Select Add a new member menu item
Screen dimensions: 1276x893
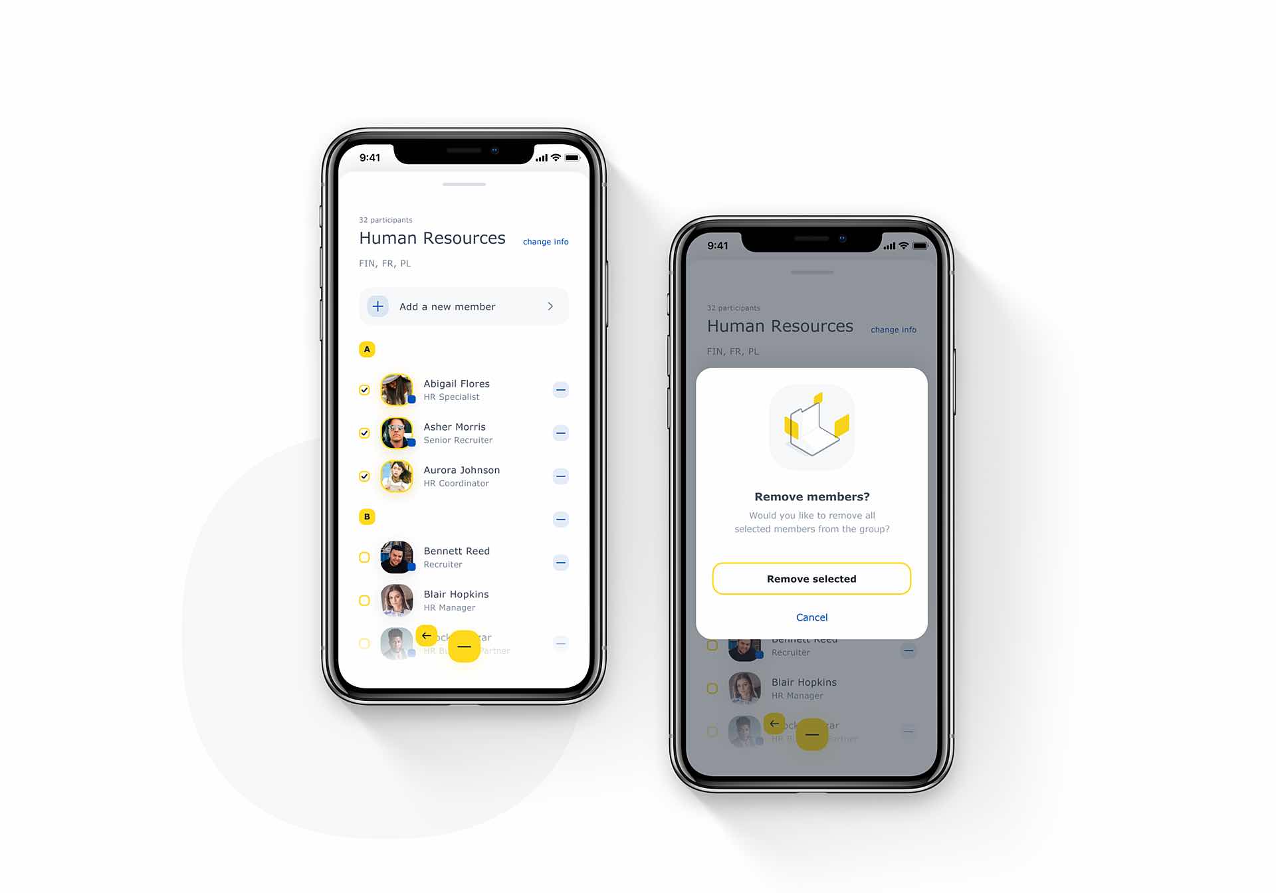(465, 306)
